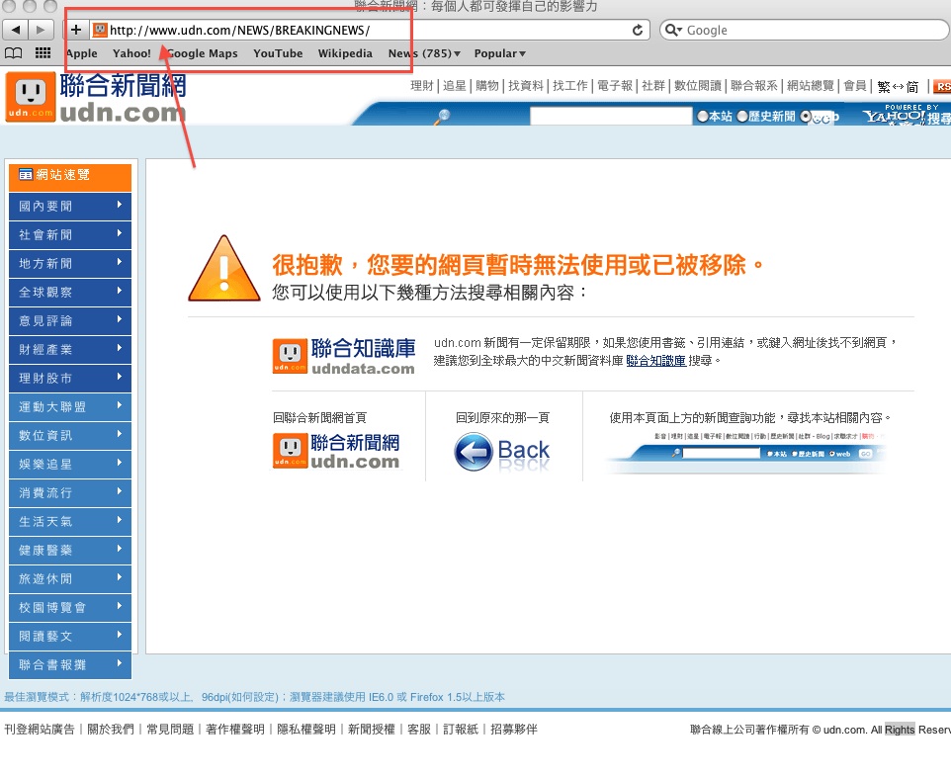Open 聯合書報攤 sidebar item

(70, 665)
